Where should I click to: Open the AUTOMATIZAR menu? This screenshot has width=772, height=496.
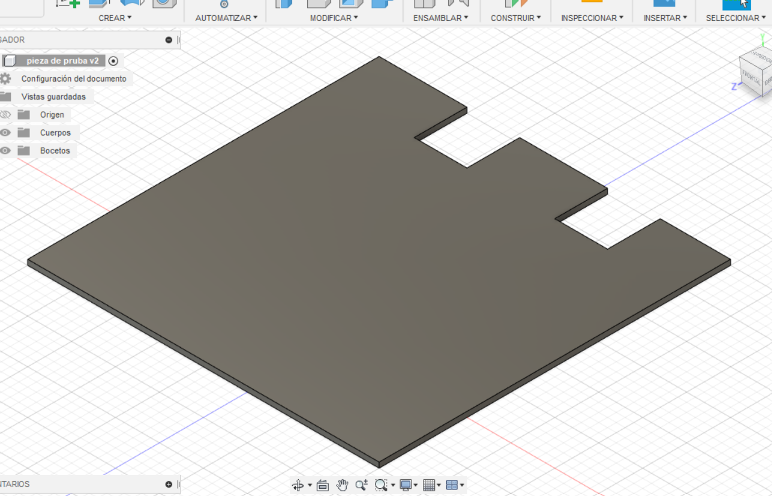coord(226,18)
